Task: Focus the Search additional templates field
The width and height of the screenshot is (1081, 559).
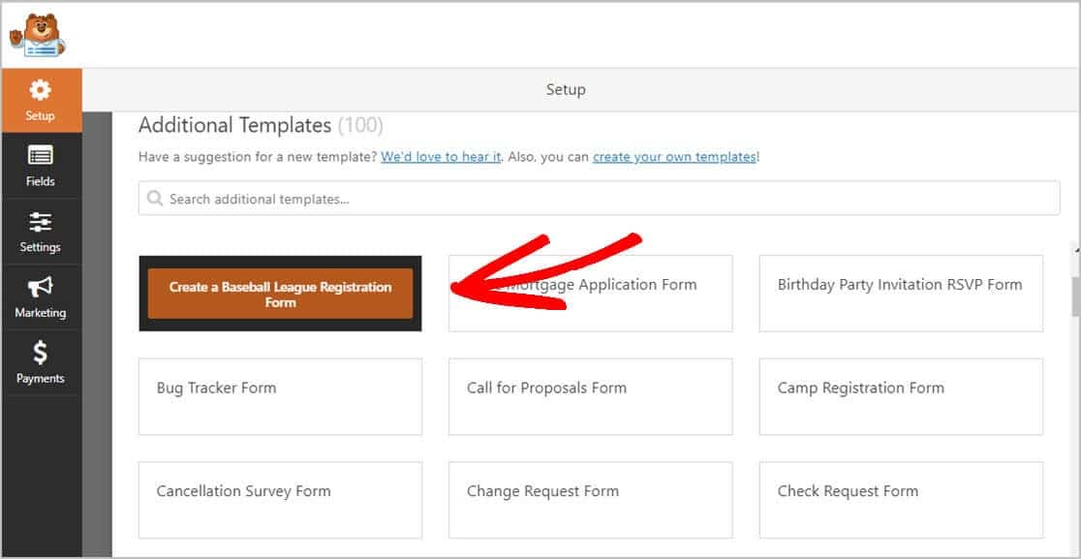Action: click(x=601, y=199)
